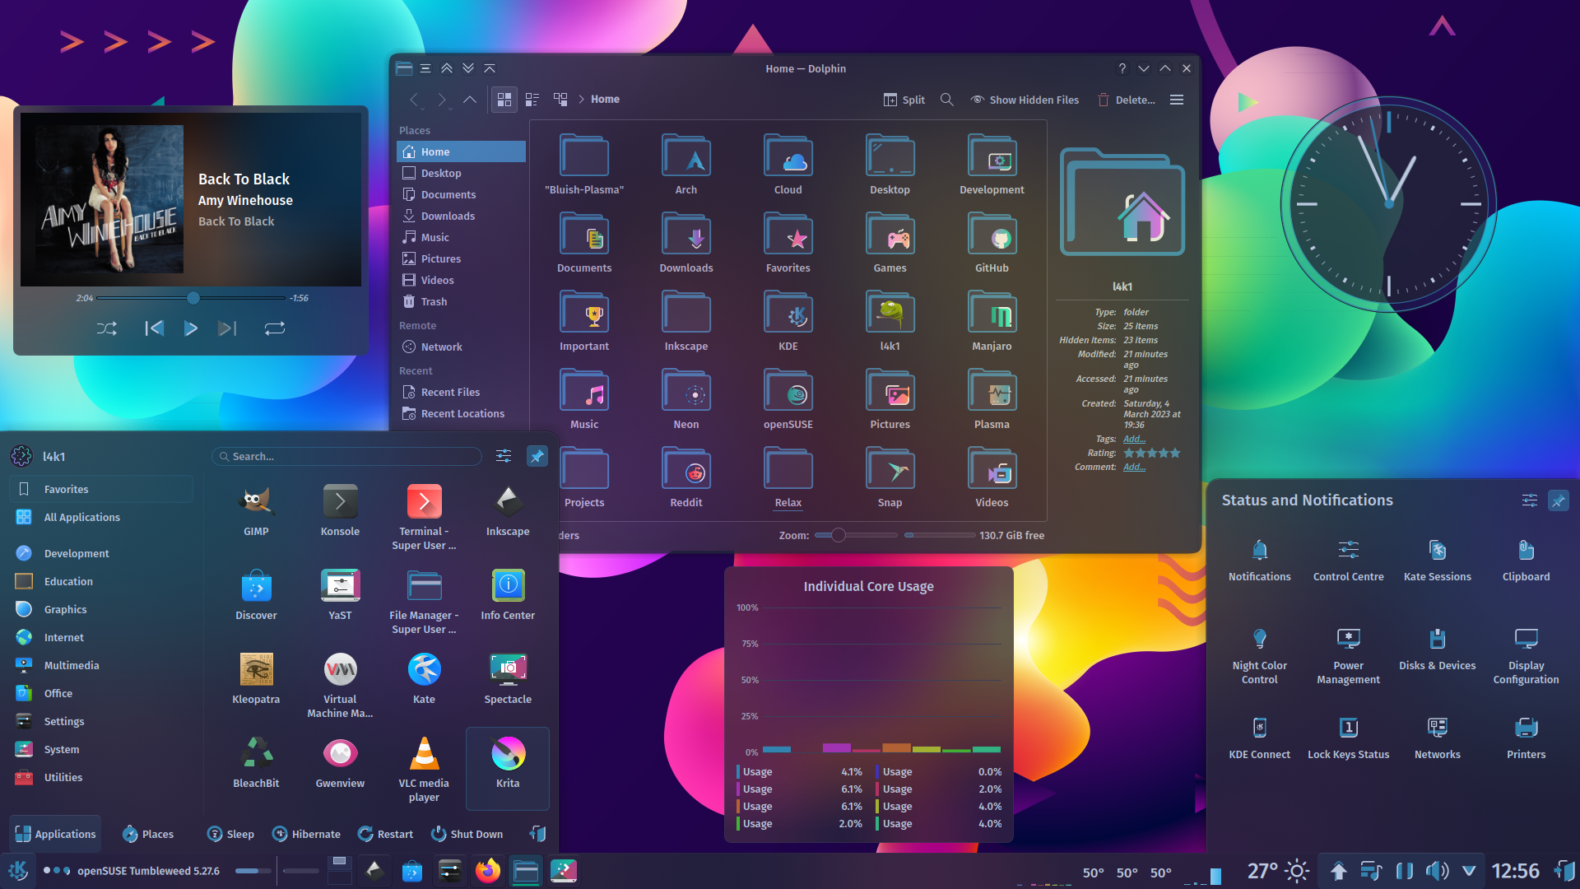Viewport: 1580px width, 889px height.
Task: Open Dolphin hamburger menu
Action: point(1177,100)
